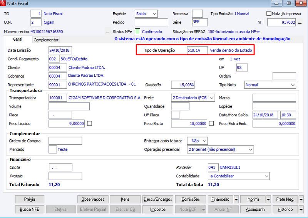Screen dimensions: 308x218
Task: Switch to the Complementar tab
Action: pos(46,40)
